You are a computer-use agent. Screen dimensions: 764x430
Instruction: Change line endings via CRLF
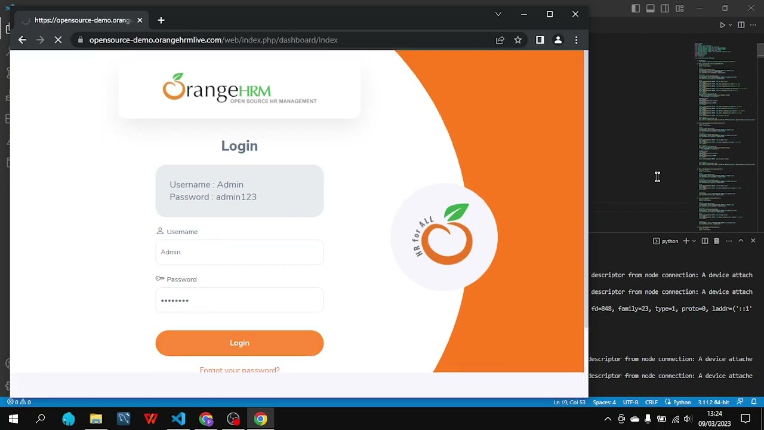tap(651, 402)
